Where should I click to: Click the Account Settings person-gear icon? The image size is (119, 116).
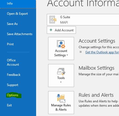[x=61, y=44]
